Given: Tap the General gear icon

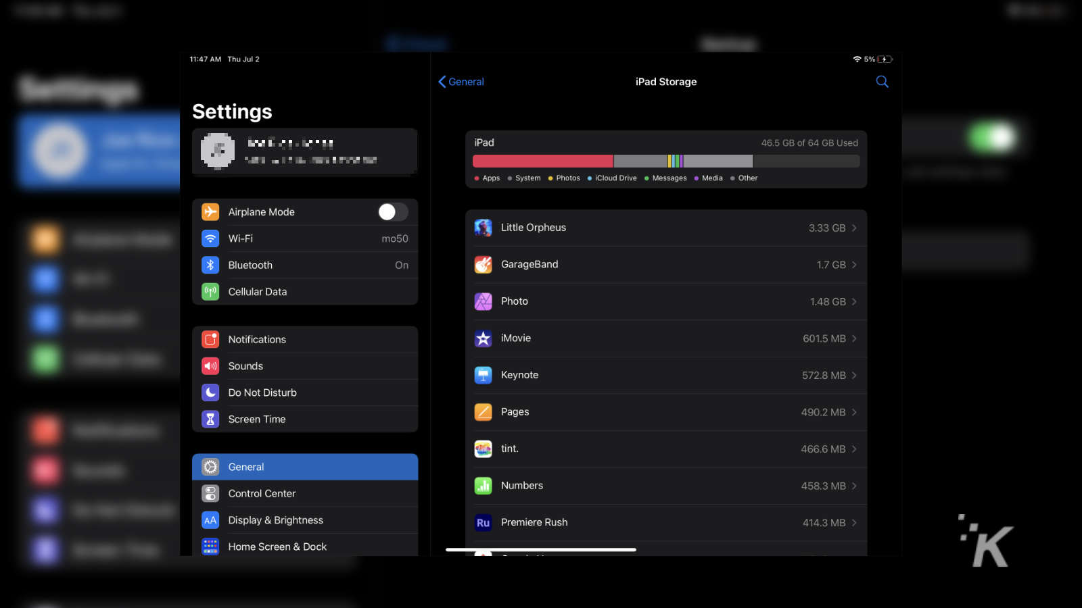Looking at the screenshot, I should click(x=210, y=467).
